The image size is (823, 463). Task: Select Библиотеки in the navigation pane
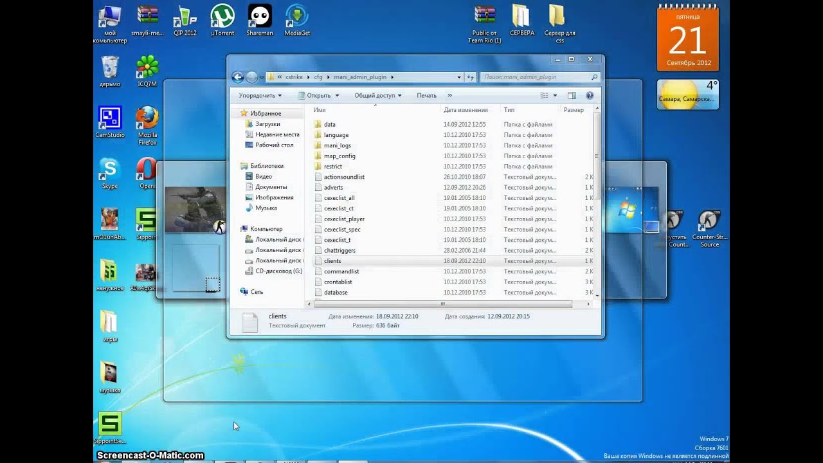coord(267,166)
